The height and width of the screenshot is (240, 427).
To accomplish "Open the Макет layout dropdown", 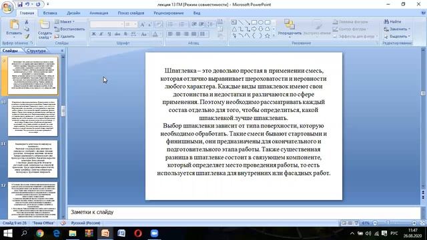I will click(x=65, y=21).
